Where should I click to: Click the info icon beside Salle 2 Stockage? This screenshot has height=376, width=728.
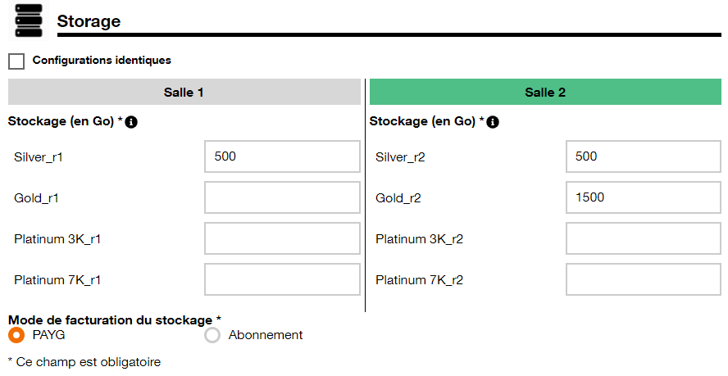[493, 122]
